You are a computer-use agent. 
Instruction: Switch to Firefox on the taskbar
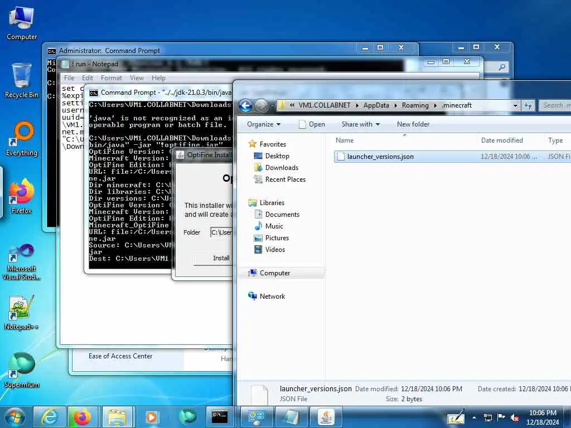83,417
